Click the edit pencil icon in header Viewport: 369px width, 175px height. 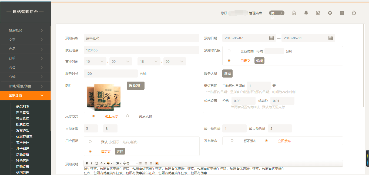tap(318, 13)
